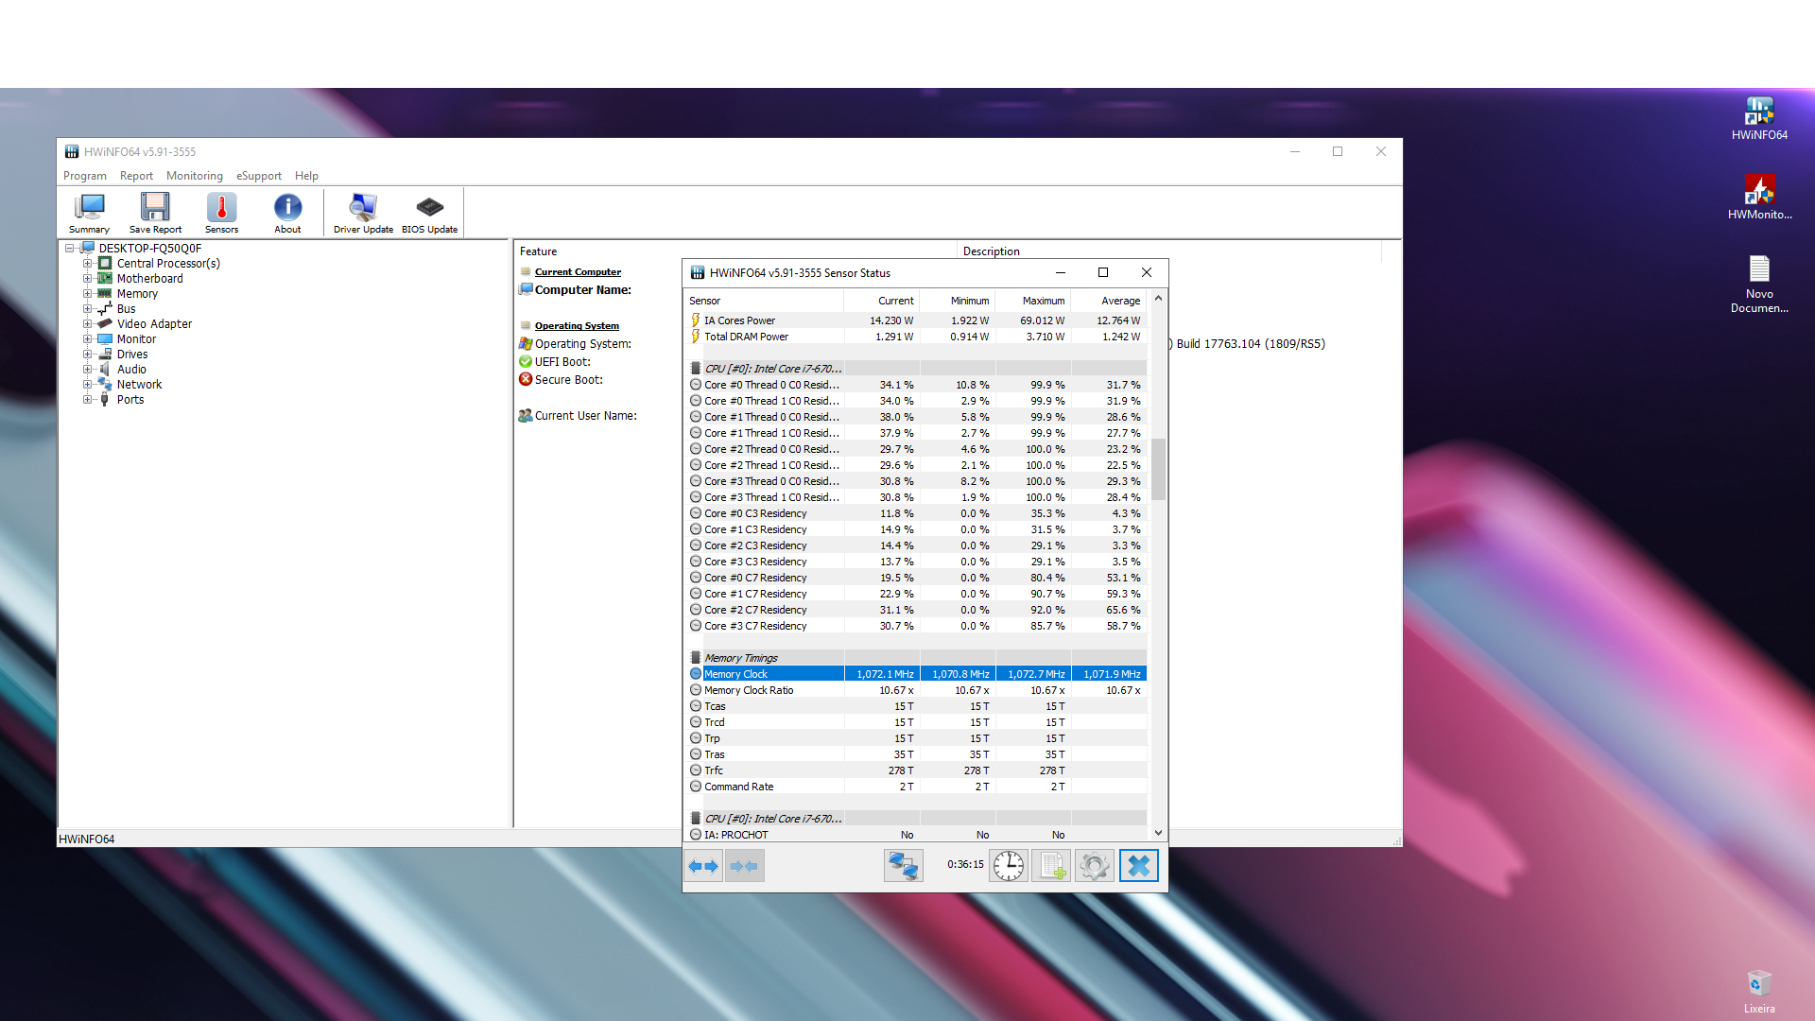Open sensor settings gear icon
The image size is (1815, 1021).
tap(1095, 866)
